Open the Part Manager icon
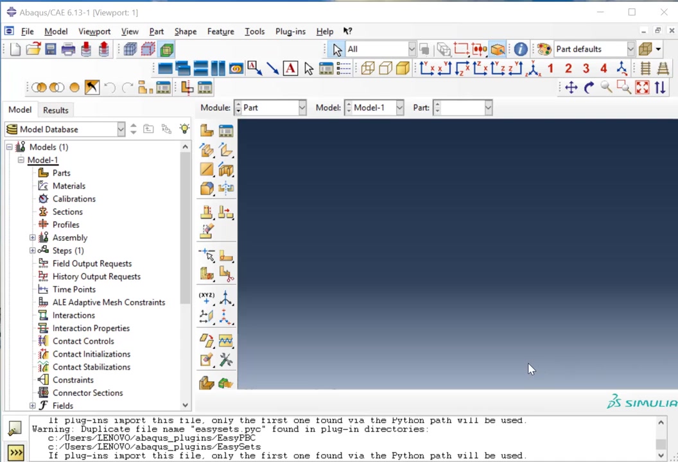The height and width of the screenshot is (462, 678). [x=226, y=131]
